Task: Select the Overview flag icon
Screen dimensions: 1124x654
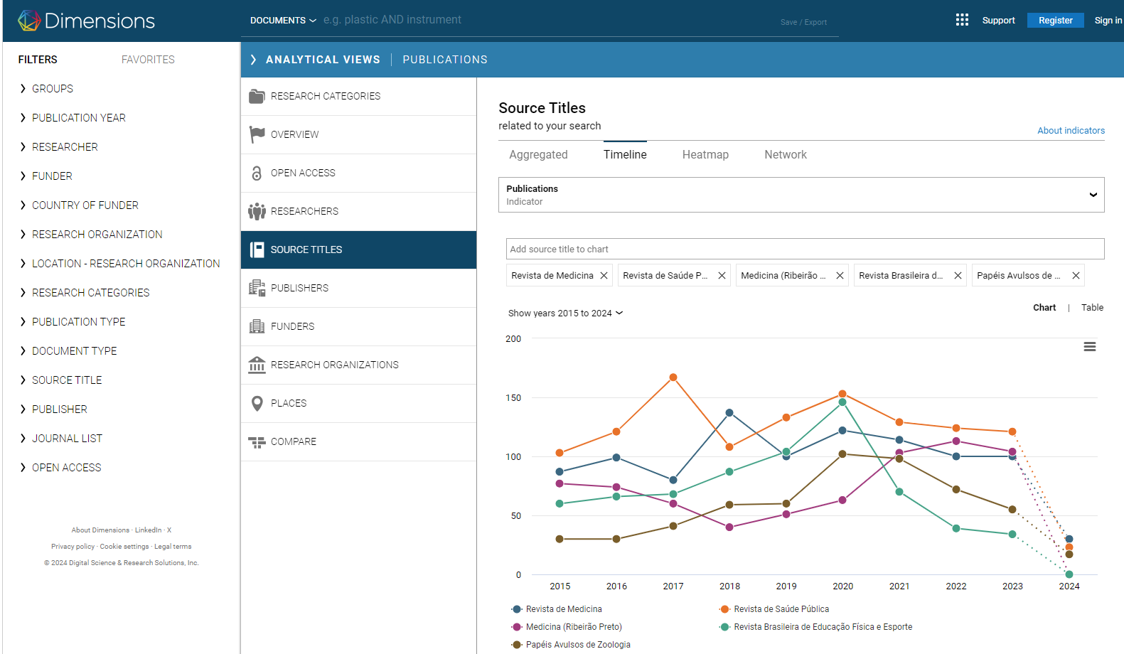Action: 257,134
